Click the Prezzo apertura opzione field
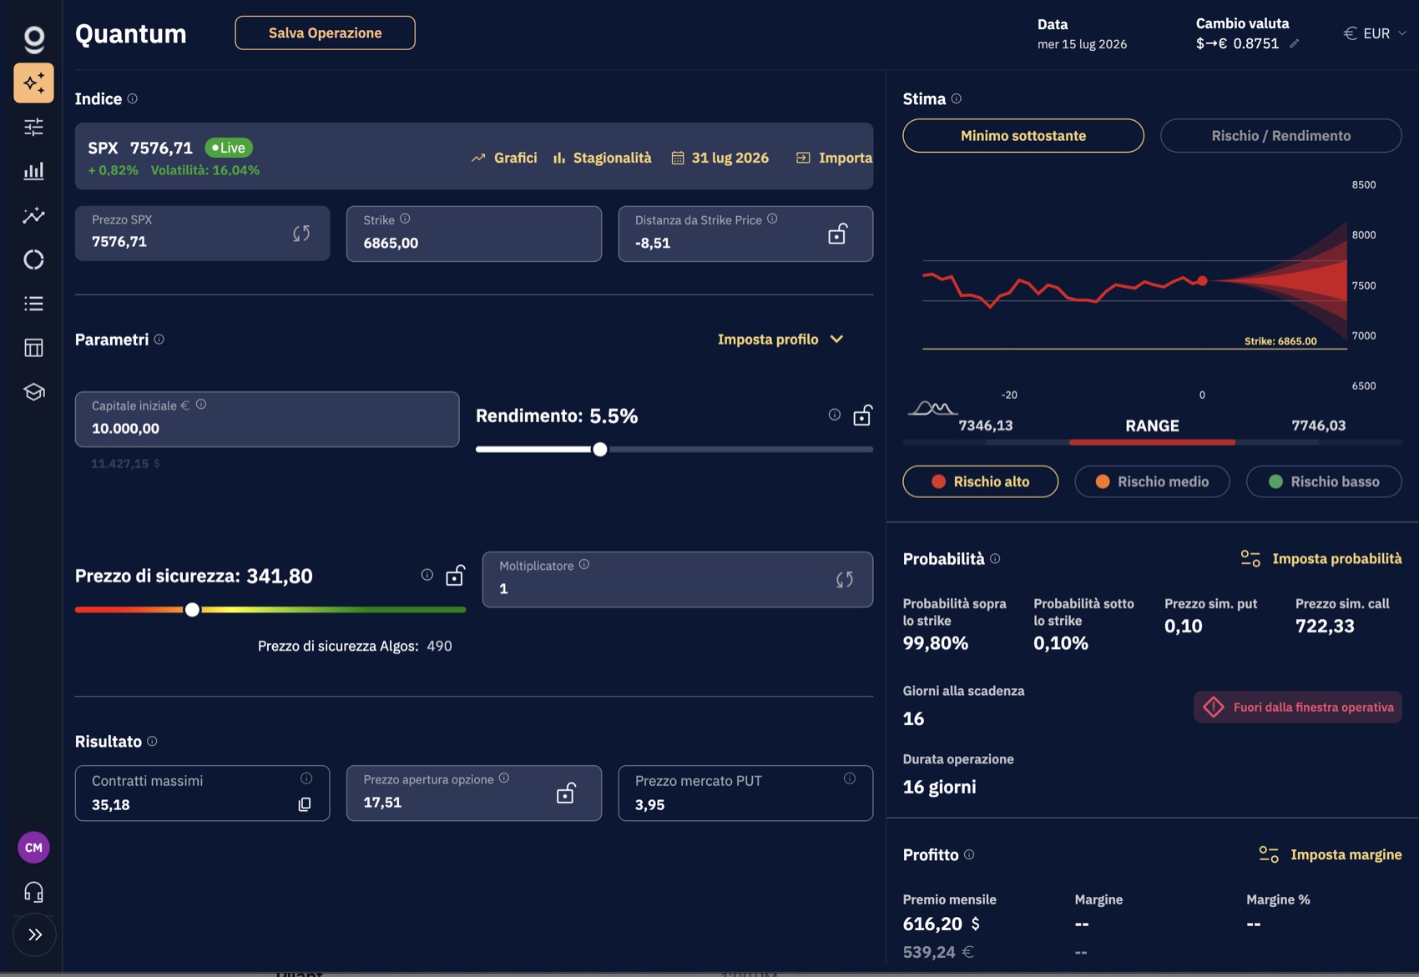 pos(474,793)
